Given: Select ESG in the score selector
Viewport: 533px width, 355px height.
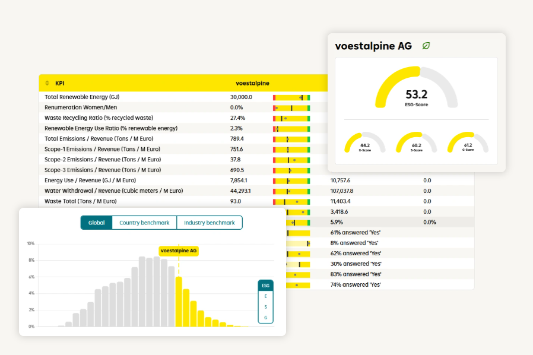Looking at the screenshot, I should click(x=265, y=286).
